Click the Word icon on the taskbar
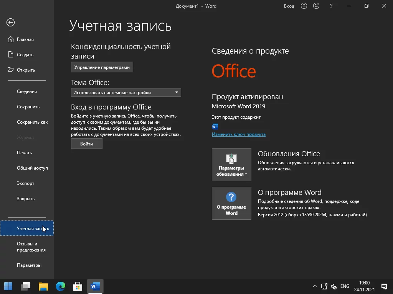The height and width of the screenshot is (294, 393). click(x=95, y=286)
